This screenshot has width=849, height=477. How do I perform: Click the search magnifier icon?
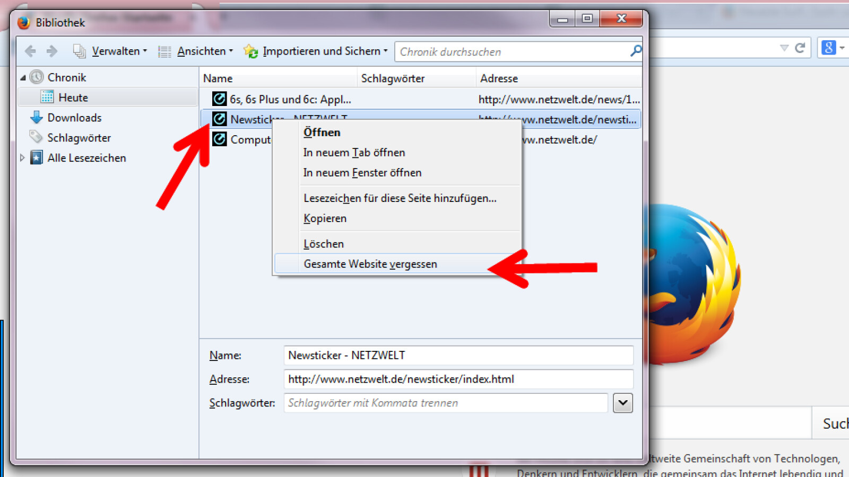pyautogui.click(x=635, y=51)
